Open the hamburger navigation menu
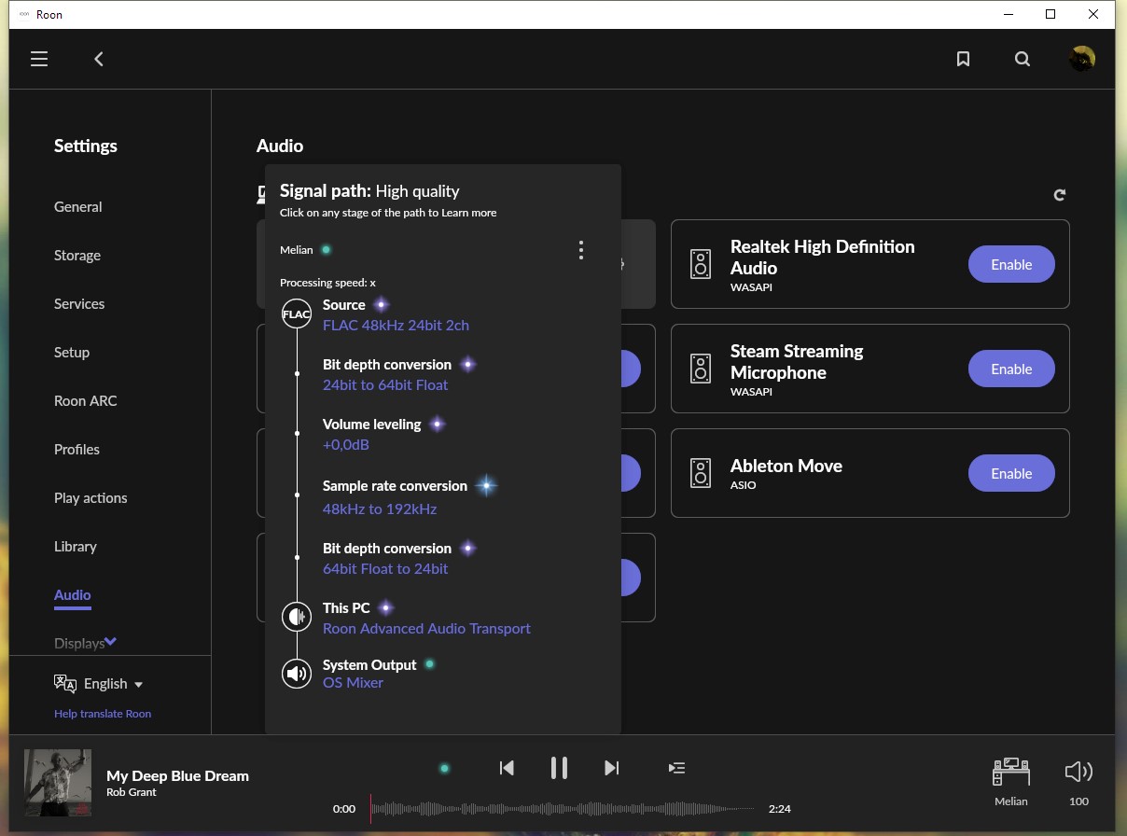This screenshot has width=1127, height=836. pyautogui.click(x=39, y=59)
